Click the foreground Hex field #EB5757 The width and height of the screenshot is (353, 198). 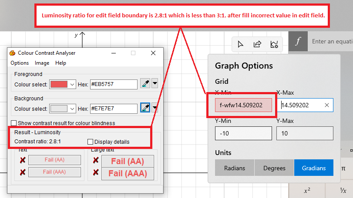114,84
